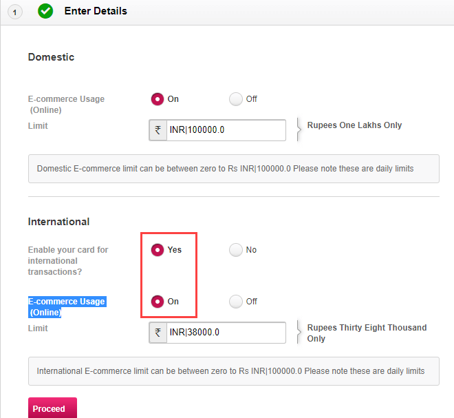Turn on International E-commerce Usage
Viewport: 454px width, 418px height.
[x=158, y=302]
